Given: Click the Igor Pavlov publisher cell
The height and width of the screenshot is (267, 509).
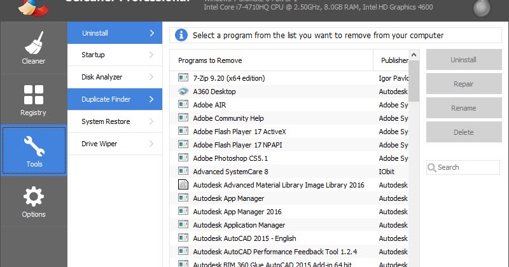Looking at the screenshot, I should (x=393, y=78).
